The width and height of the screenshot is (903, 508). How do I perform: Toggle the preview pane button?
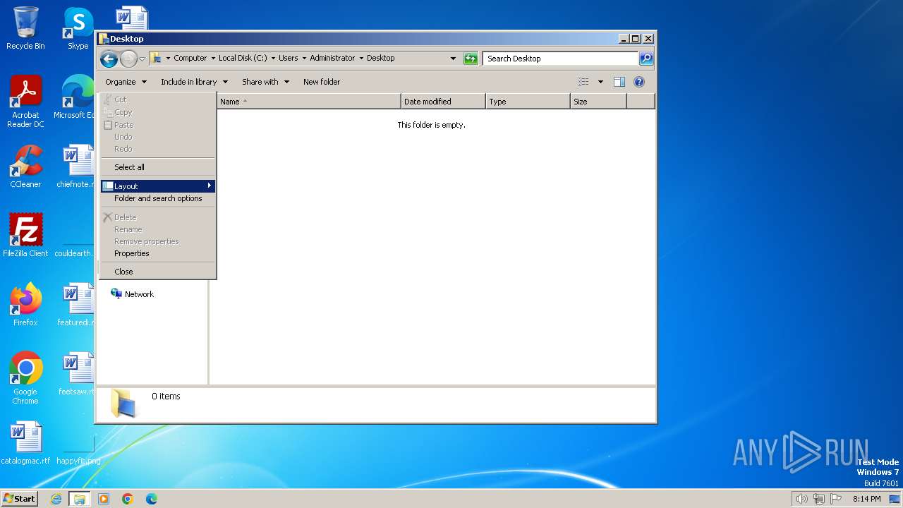pyautogui.click(x=619, y=82)
